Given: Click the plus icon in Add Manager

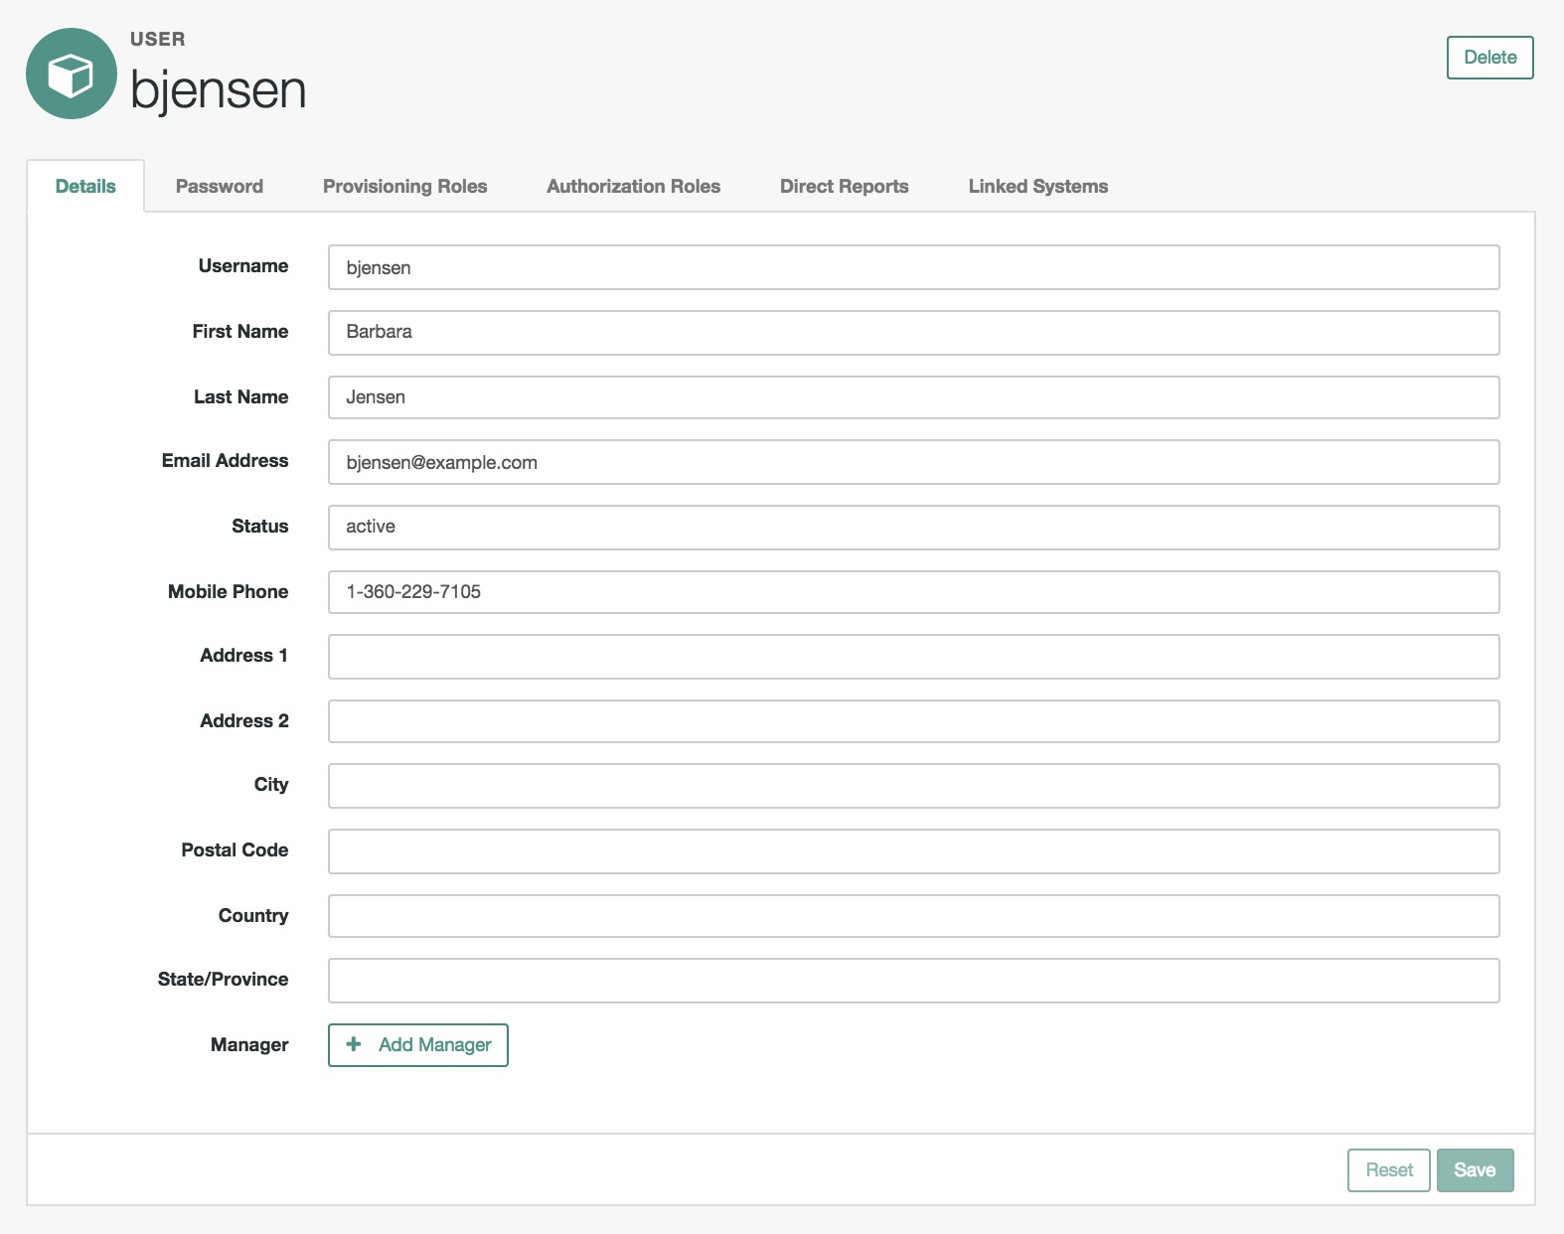Looking at the screenshot, I should 354,1044.
